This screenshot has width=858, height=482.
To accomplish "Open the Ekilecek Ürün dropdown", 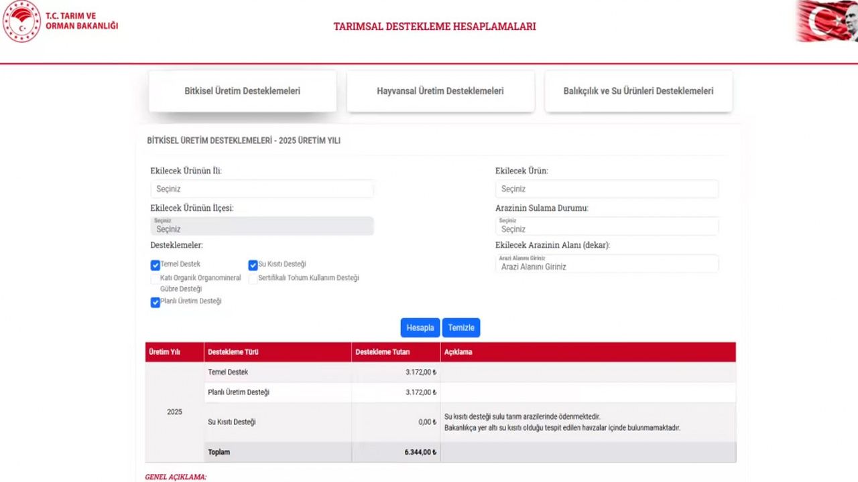I will [x=606, y=189].
